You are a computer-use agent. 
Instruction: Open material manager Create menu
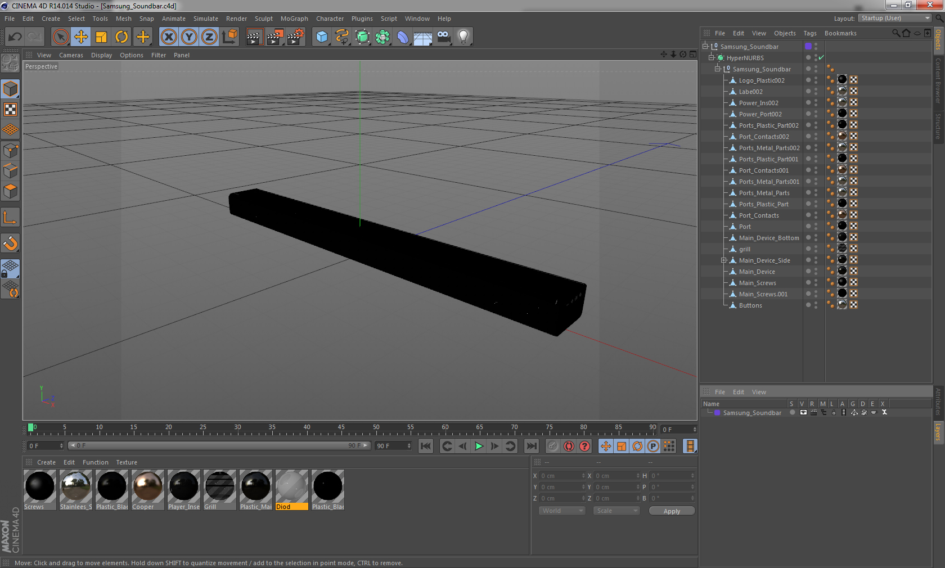46,462
